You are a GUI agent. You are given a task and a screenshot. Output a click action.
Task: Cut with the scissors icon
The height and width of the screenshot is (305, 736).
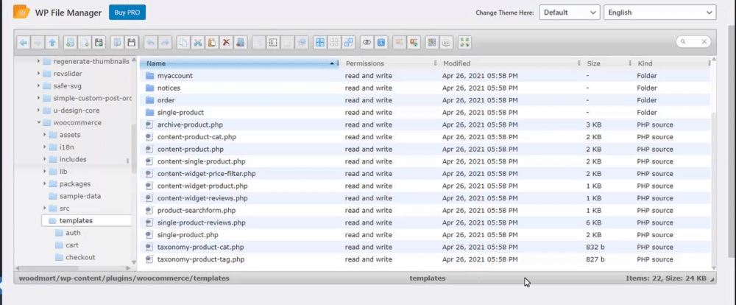tap(197, 42)
